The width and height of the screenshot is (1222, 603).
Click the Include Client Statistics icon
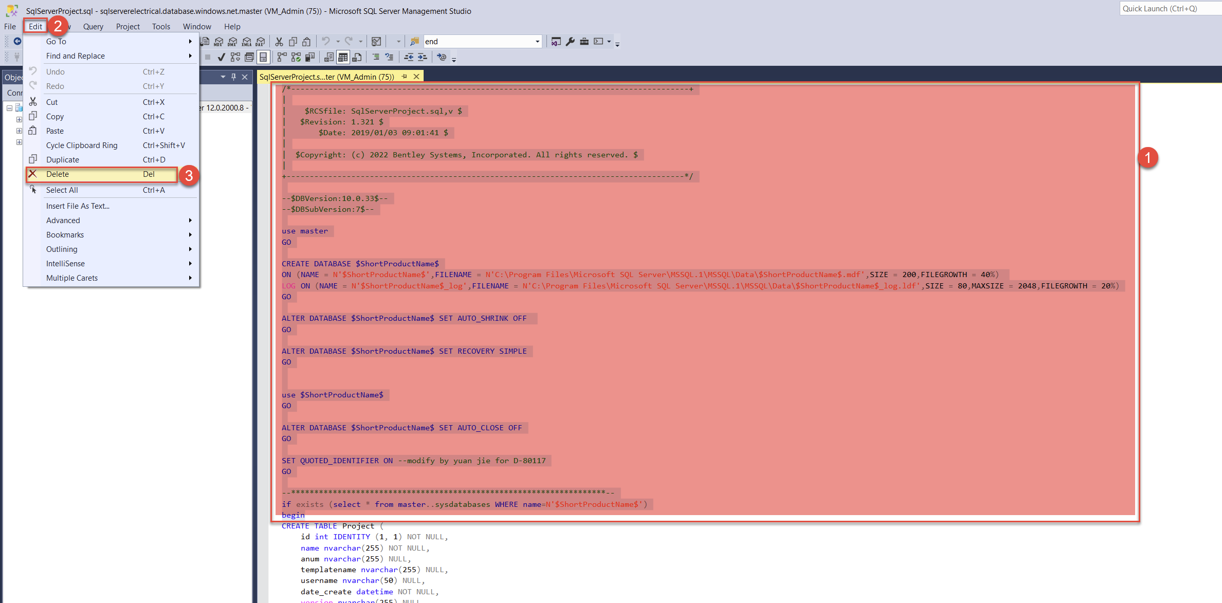pos(310,57)
